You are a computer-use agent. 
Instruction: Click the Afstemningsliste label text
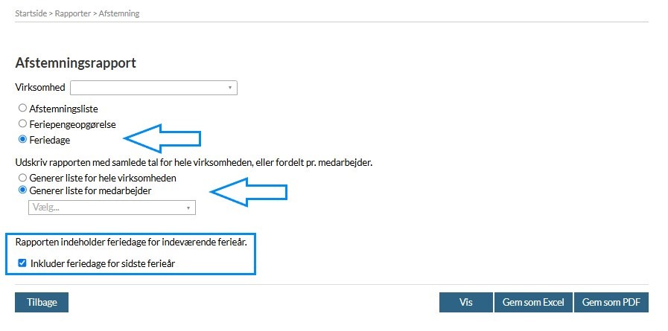tap(63, 109)
